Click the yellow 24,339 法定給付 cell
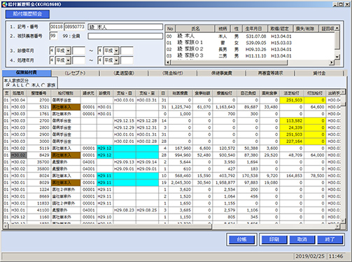Viewport: 352px width, 262px height. click(292, 127)
